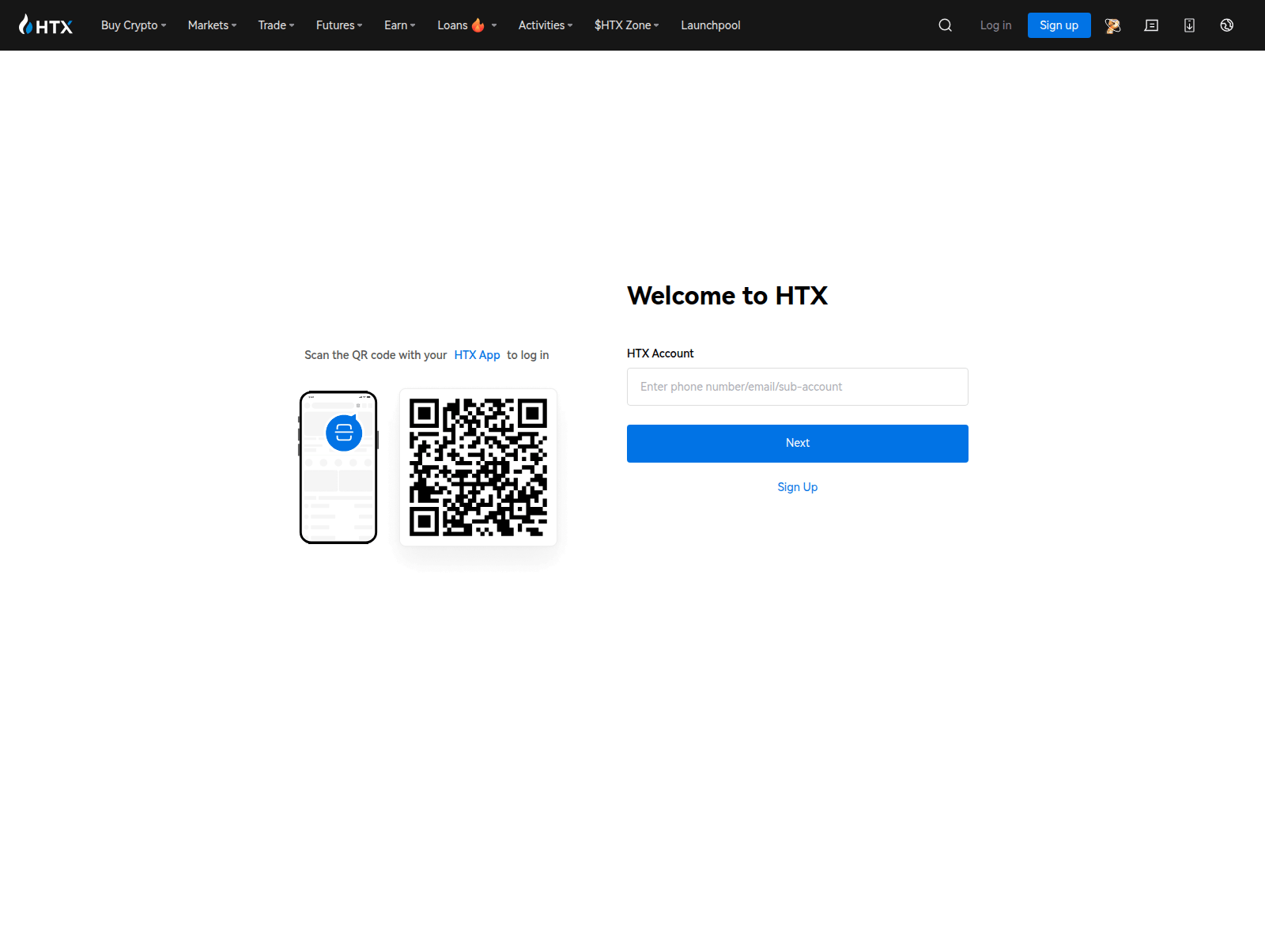This screenshot has width=1265, height=949.
Task: Click the Next button
Action: [798, 444]
